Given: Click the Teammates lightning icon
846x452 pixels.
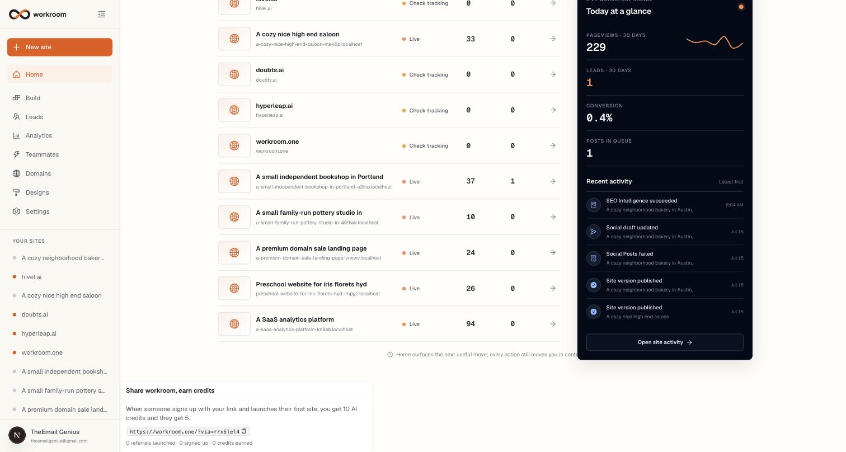Looking at the screenshot, I should (x=16, y=154).
